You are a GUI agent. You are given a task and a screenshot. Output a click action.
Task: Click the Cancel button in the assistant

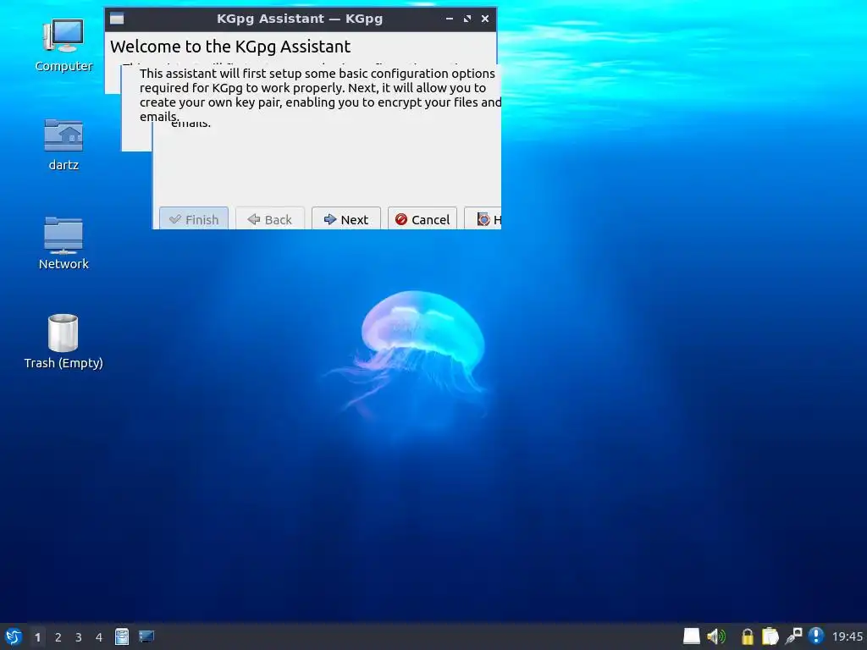point(422,219)
